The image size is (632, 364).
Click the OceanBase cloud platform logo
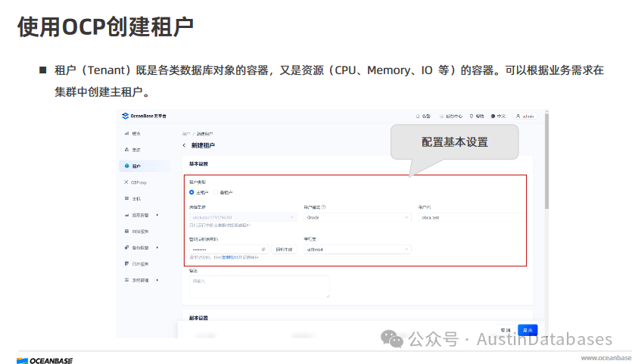click(144, 116)
